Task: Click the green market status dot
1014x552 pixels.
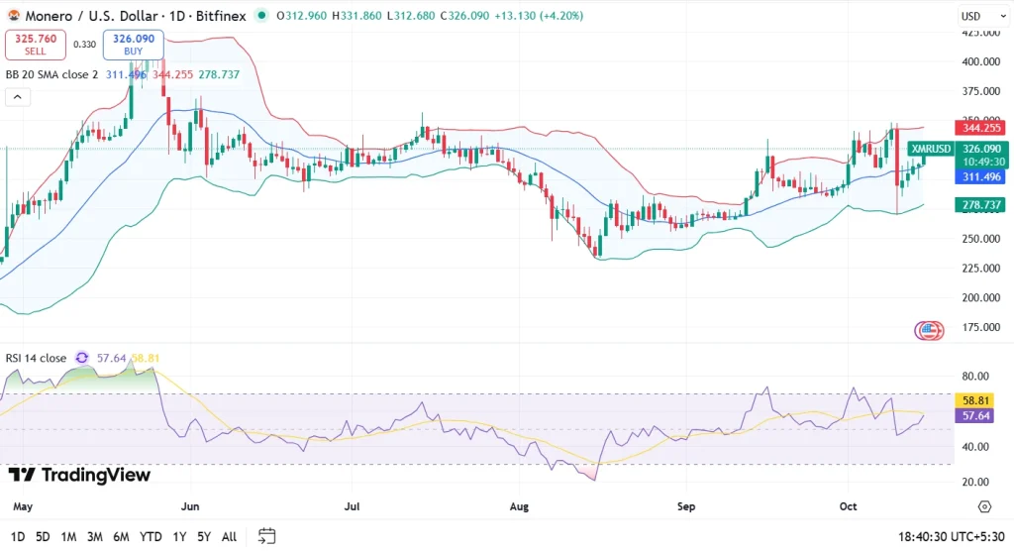Action: click(x=261, y=16)
